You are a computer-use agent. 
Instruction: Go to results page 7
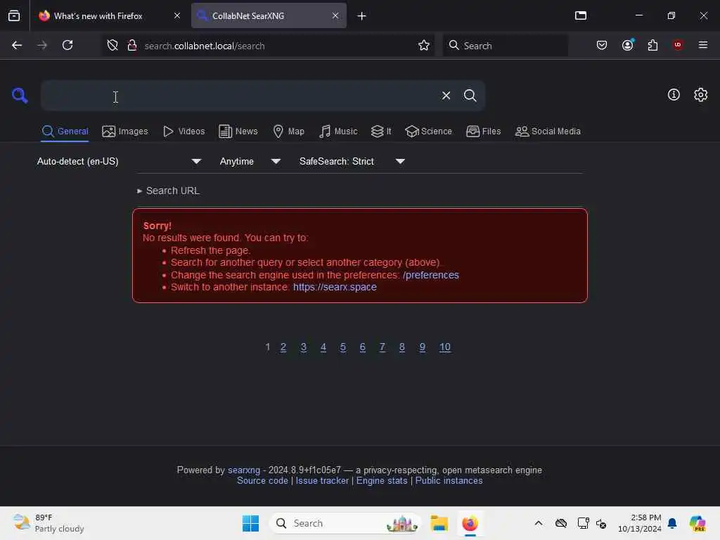[382, 347]
